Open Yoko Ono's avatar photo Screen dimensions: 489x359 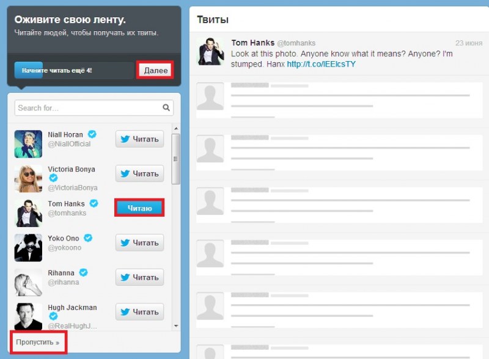click(x=28, y=248)
